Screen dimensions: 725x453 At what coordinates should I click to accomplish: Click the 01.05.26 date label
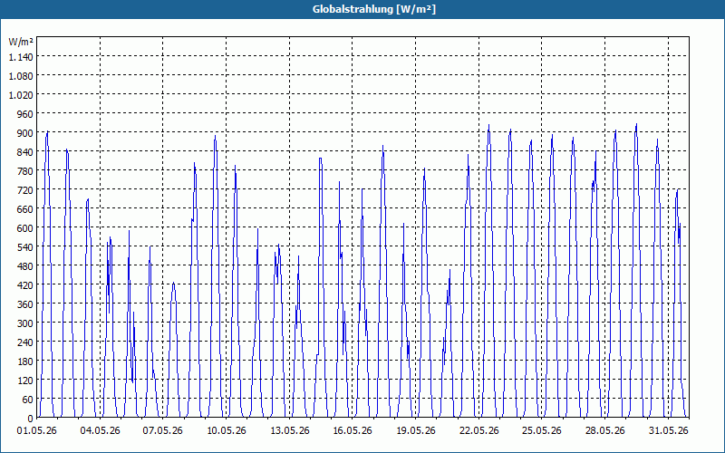tap(37, 431)
